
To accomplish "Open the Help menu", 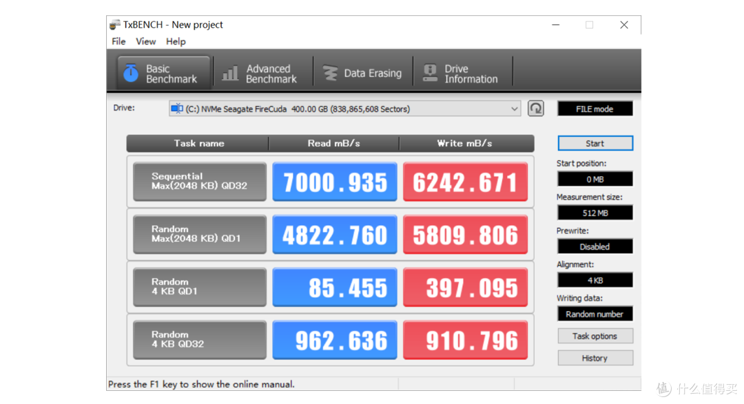I will [176, 42].
